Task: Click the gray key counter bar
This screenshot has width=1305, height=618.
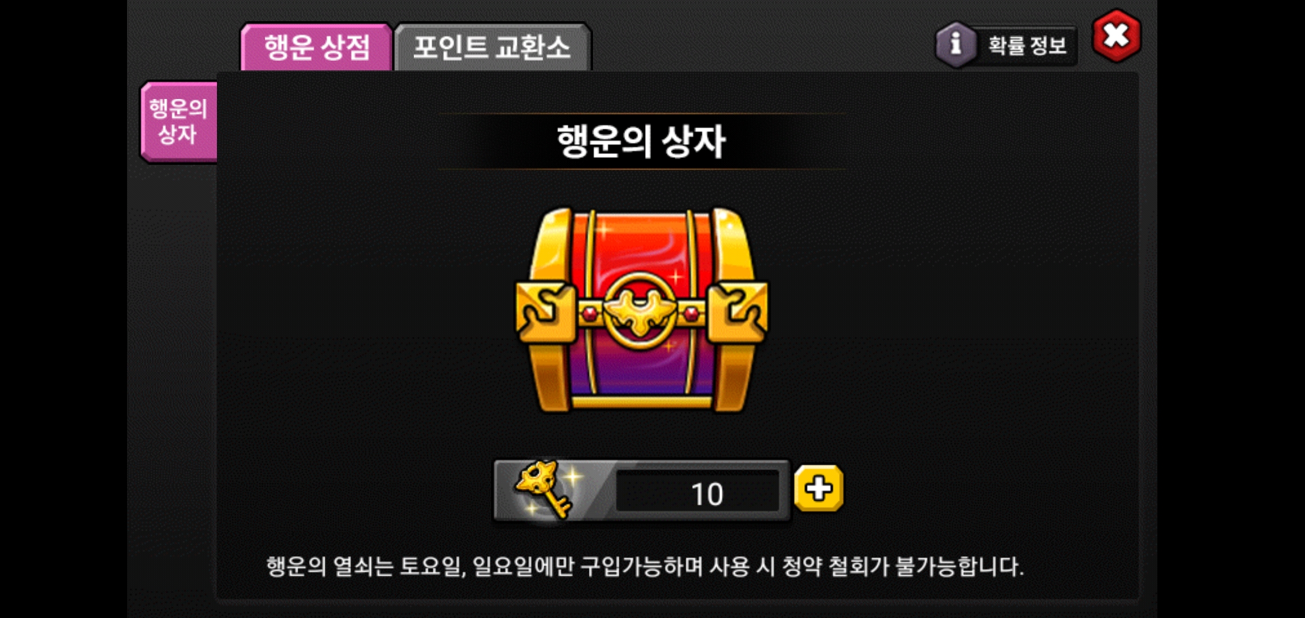Action: (x=642, y=490)
